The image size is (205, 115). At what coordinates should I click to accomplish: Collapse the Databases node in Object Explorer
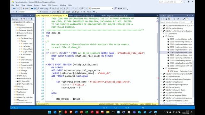14,25
